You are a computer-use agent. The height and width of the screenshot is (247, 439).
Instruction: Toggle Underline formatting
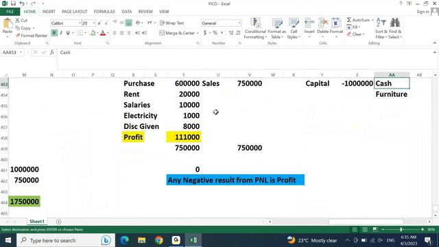coord(68,33)
